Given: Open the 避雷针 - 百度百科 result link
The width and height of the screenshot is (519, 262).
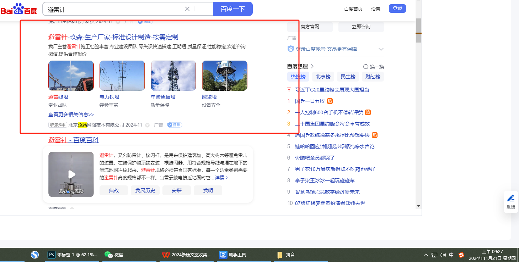Looking at the screenshot, I should (74, 140).
